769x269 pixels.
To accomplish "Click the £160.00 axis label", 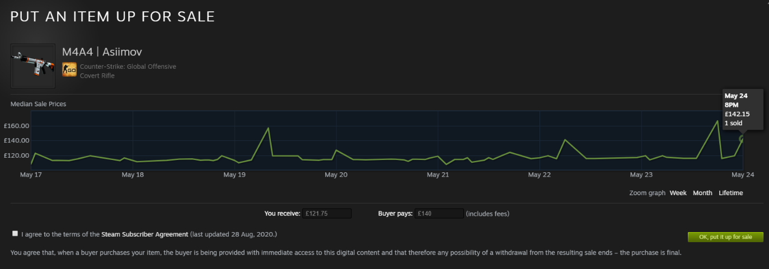I will 16,126.
